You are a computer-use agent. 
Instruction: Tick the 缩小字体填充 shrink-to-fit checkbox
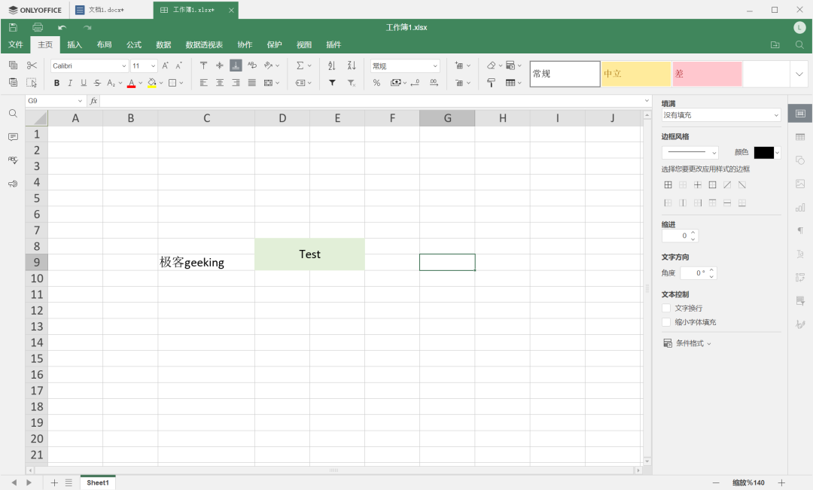666,322
